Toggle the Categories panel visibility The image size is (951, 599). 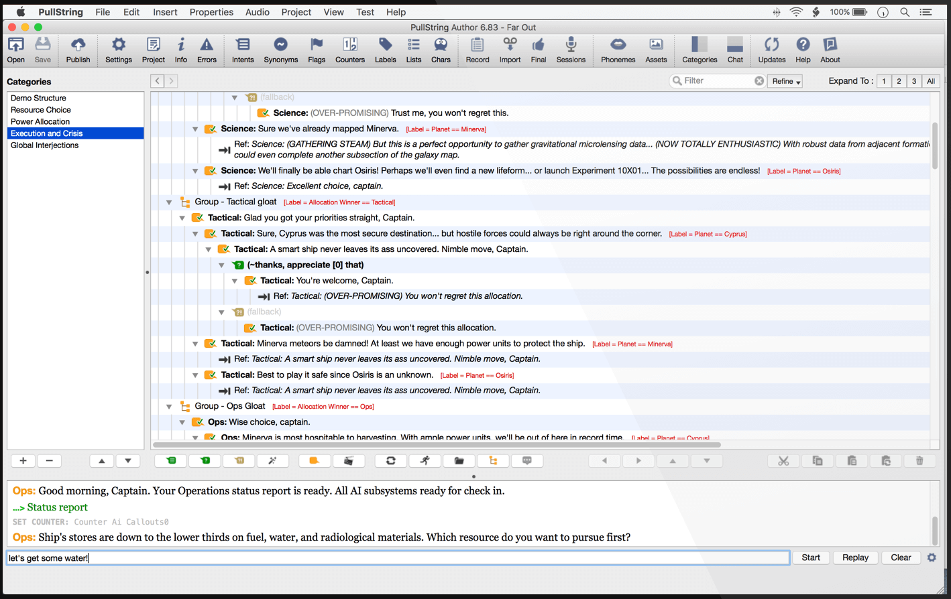700,50
